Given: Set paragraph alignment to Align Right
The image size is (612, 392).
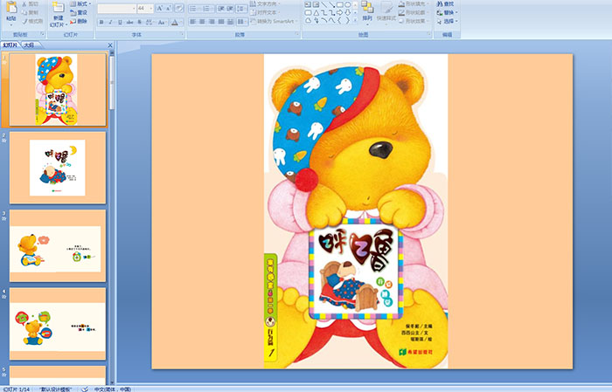Looking at the screenshot, I should coord(212,22).
